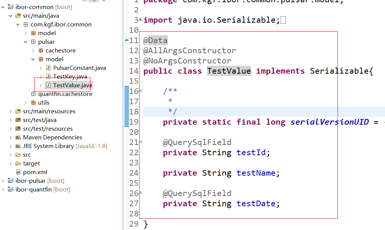385x230 pixels.
Task: Expand the imports fold on line 3
Action: point(140,20)
